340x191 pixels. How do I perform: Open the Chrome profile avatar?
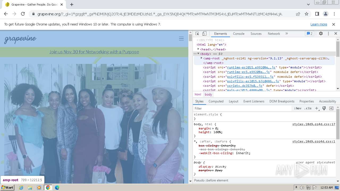coord(325,14)
